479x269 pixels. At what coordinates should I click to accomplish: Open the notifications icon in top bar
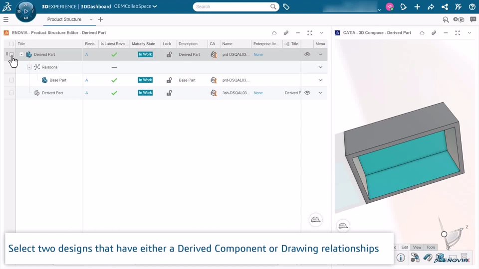pos(404,6)
